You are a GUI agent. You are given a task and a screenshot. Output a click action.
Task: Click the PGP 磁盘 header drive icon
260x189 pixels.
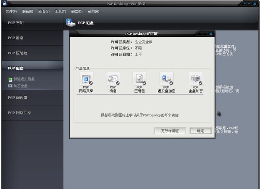(x=71, y=23)
